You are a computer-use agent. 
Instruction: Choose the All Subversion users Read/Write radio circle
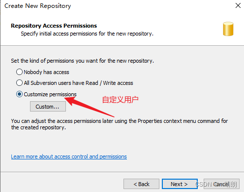[19, 83]
